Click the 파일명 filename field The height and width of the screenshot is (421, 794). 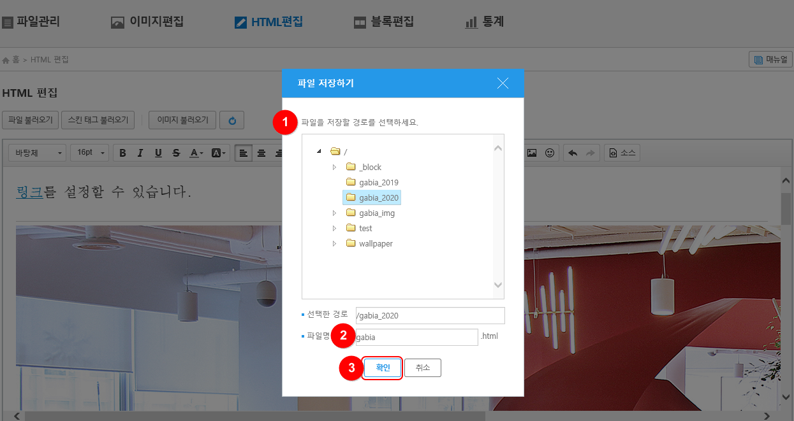pyautogui.click(x=416, y=337)
